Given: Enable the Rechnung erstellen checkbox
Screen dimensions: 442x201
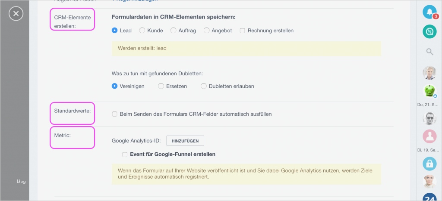Looking at the screenshot, I should point(242,31).
